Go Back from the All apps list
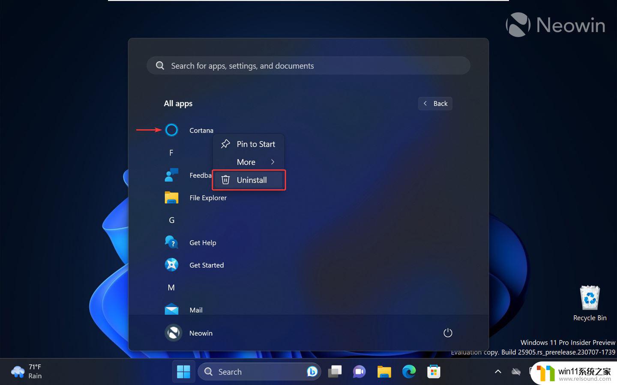 (x=435, y=104)
